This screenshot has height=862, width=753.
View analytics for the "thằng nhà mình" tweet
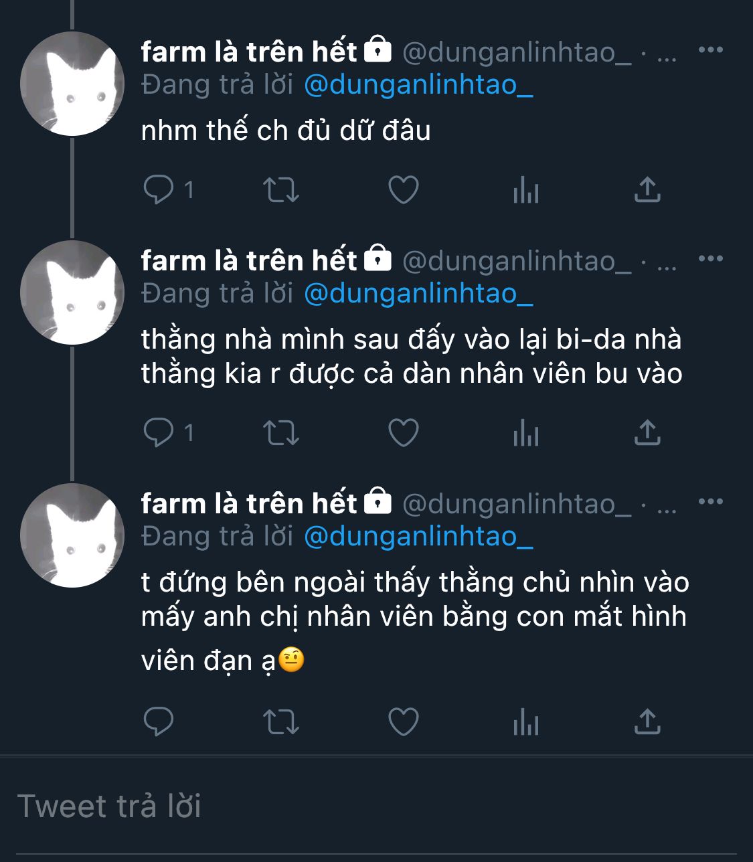pos(525,433)
